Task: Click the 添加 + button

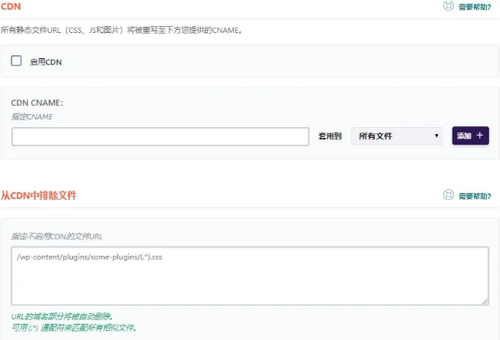Action: 470,136
